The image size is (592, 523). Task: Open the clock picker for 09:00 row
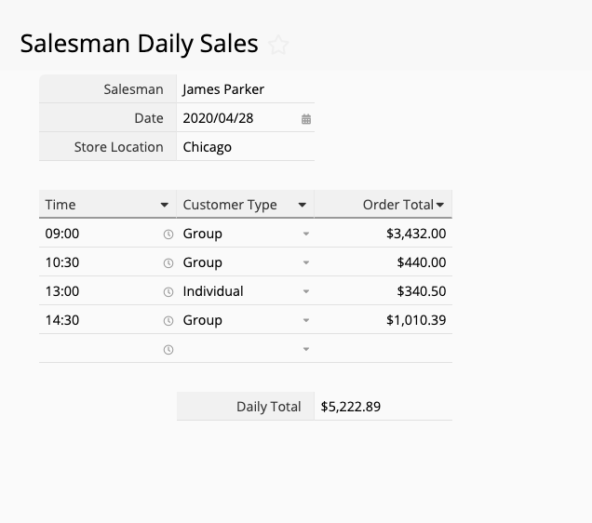(168, 235)
